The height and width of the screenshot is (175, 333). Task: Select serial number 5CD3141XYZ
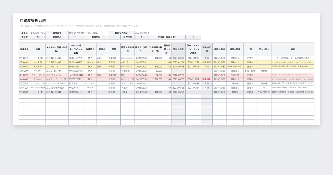point(75,58)
